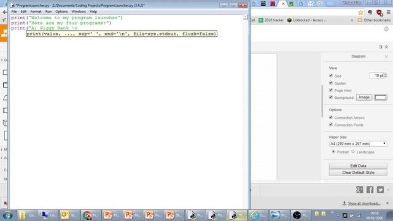Viewport: 393px width, 221px height.
Task: Click the globe icon on the page
Action: [386, 29]
